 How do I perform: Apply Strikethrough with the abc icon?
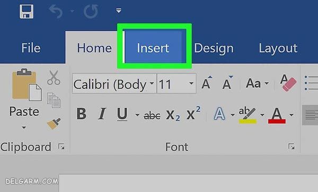point(152,115)
